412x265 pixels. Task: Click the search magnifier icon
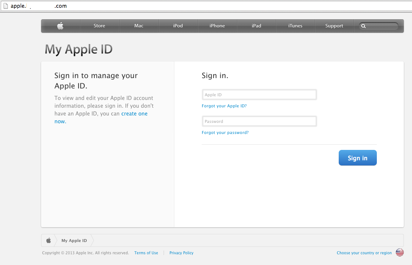click(x=364, y=26)
